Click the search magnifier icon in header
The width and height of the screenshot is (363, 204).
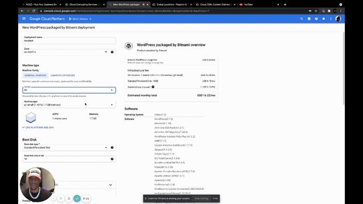[302, 19]
